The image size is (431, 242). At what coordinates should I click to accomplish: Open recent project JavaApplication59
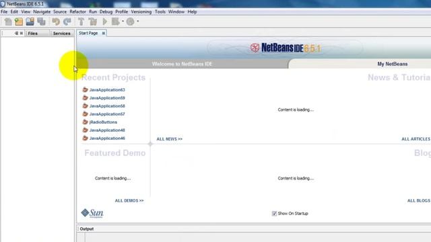pos(107,98)
